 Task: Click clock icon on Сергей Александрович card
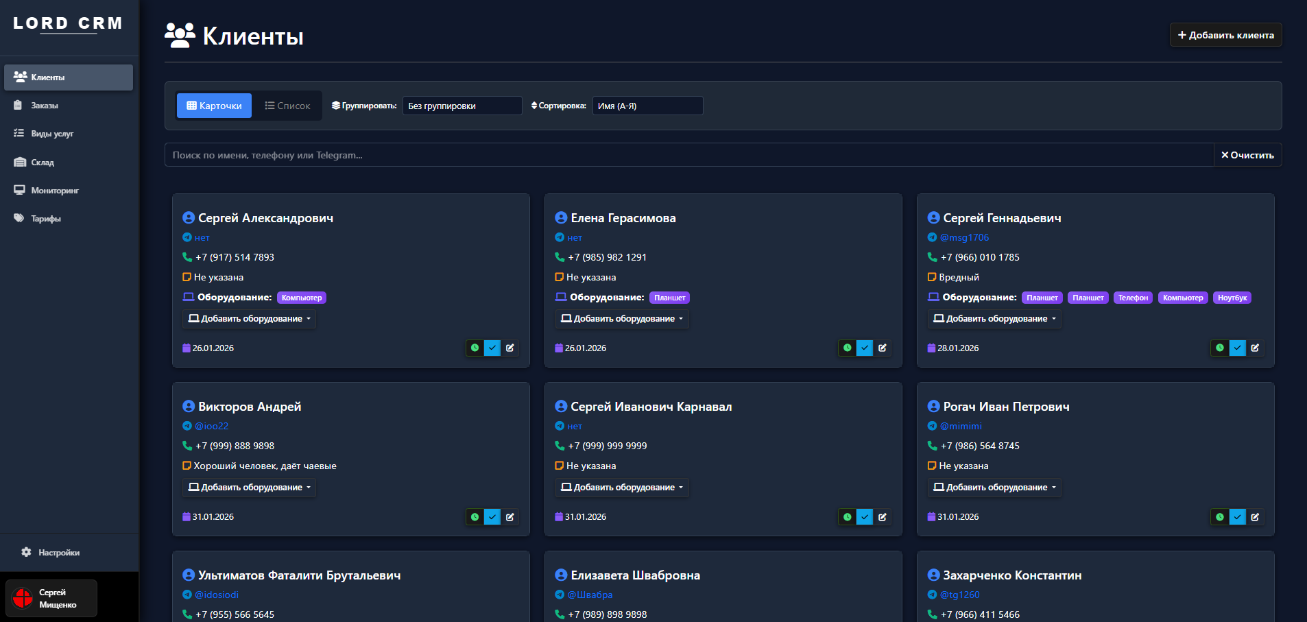(x=475, y=348)
